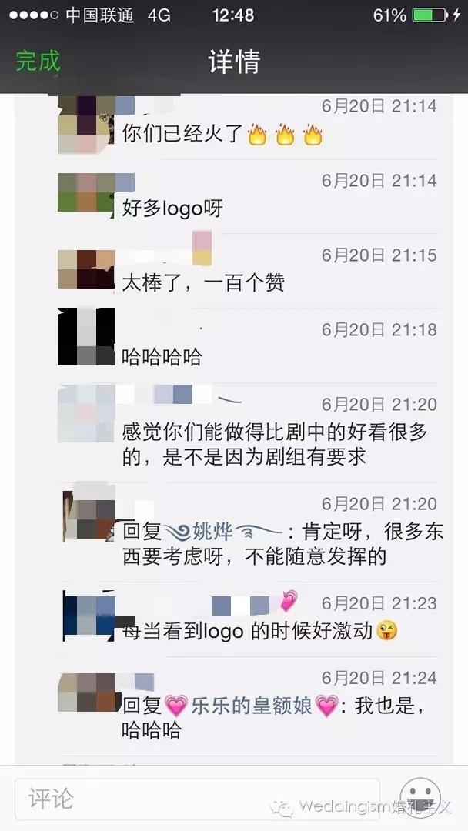Tap the battery icon in status bar

click(430, 15)
